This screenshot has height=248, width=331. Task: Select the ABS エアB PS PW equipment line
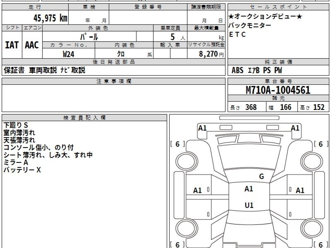(x=257, y=71)
